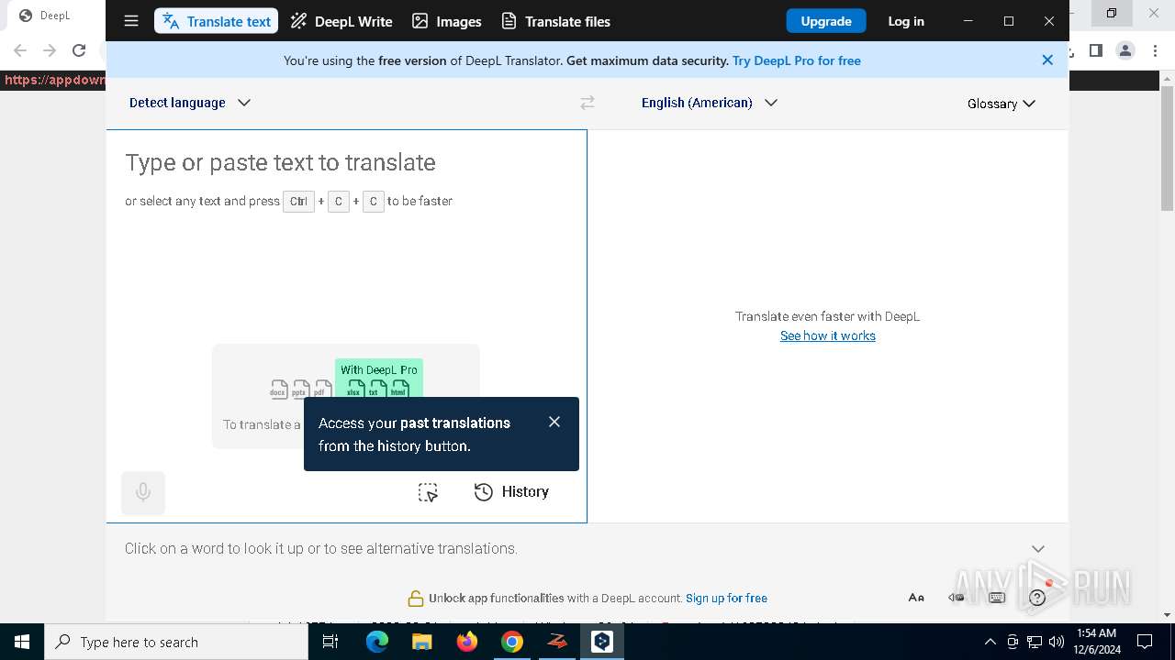Launch Microsoft Edge from taskbar
This screenshot has width=1175, height=660.
tap(377, 642)
